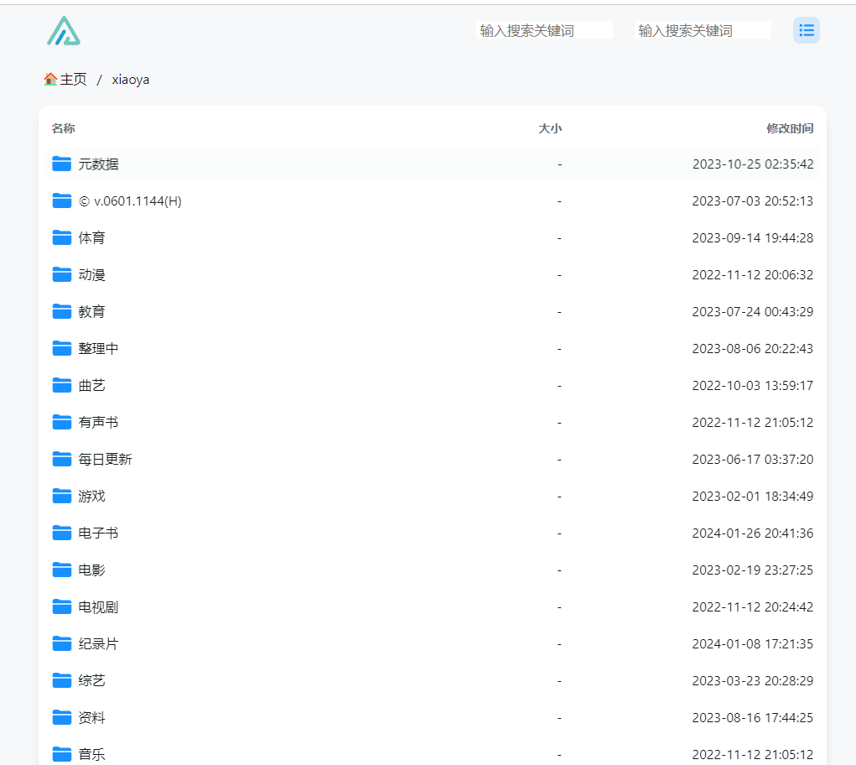Click folder icon of 综艺
856x765 pixels.
62,680
